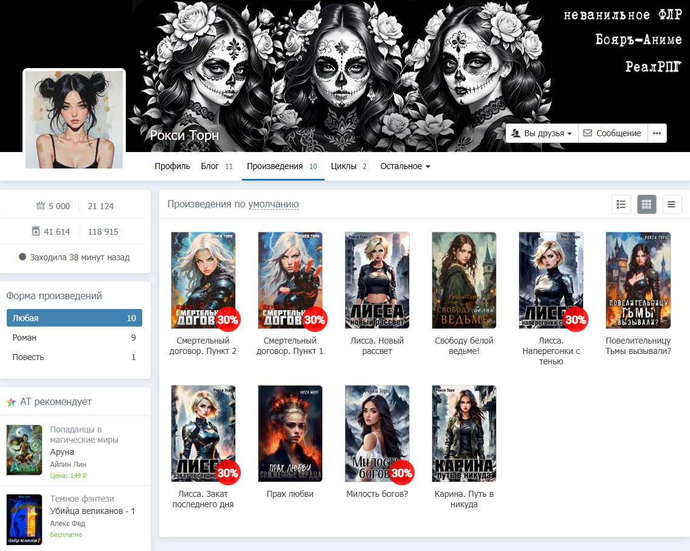This screenshot has width=690, height=551.
Task: Click the Лисса. Новый рассвет book cover
Action: pos(377,280)
